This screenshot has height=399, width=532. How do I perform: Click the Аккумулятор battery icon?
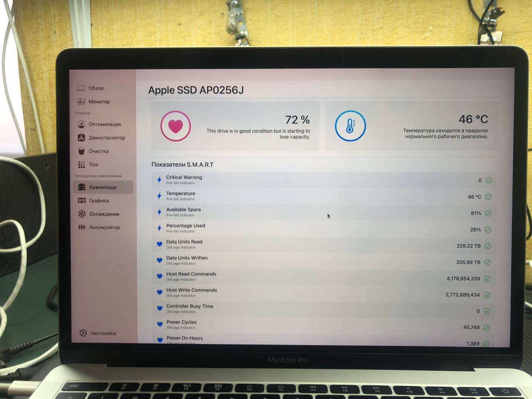click(82, 227)
